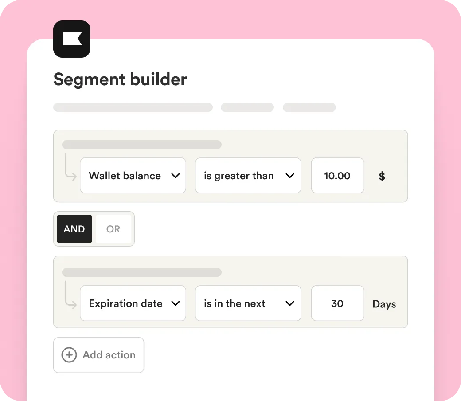Switch the operator to OR
Screen dimensions: 461x401
tap(113, 229)
